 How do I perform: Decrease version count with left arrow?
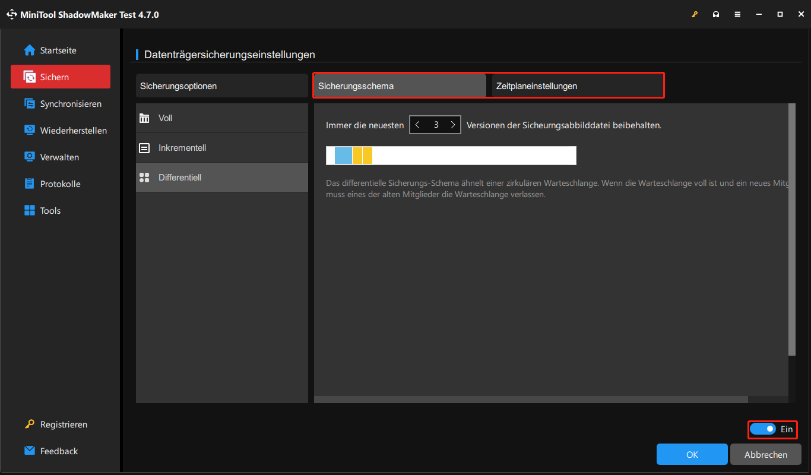pos(417,125)
